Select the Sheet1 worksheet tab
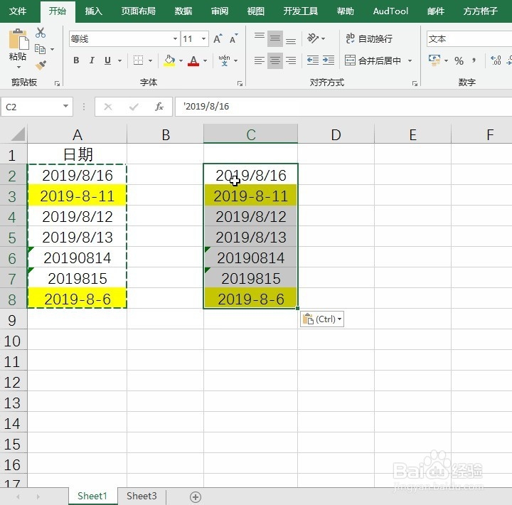The width and height of the screenshot is (512, 505). [92, 496]
